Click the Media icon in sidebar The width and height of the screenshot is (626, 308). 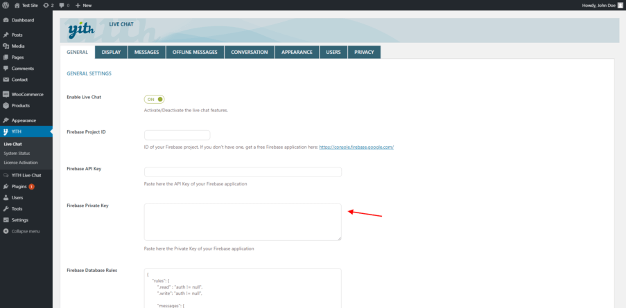pos(6,46)
